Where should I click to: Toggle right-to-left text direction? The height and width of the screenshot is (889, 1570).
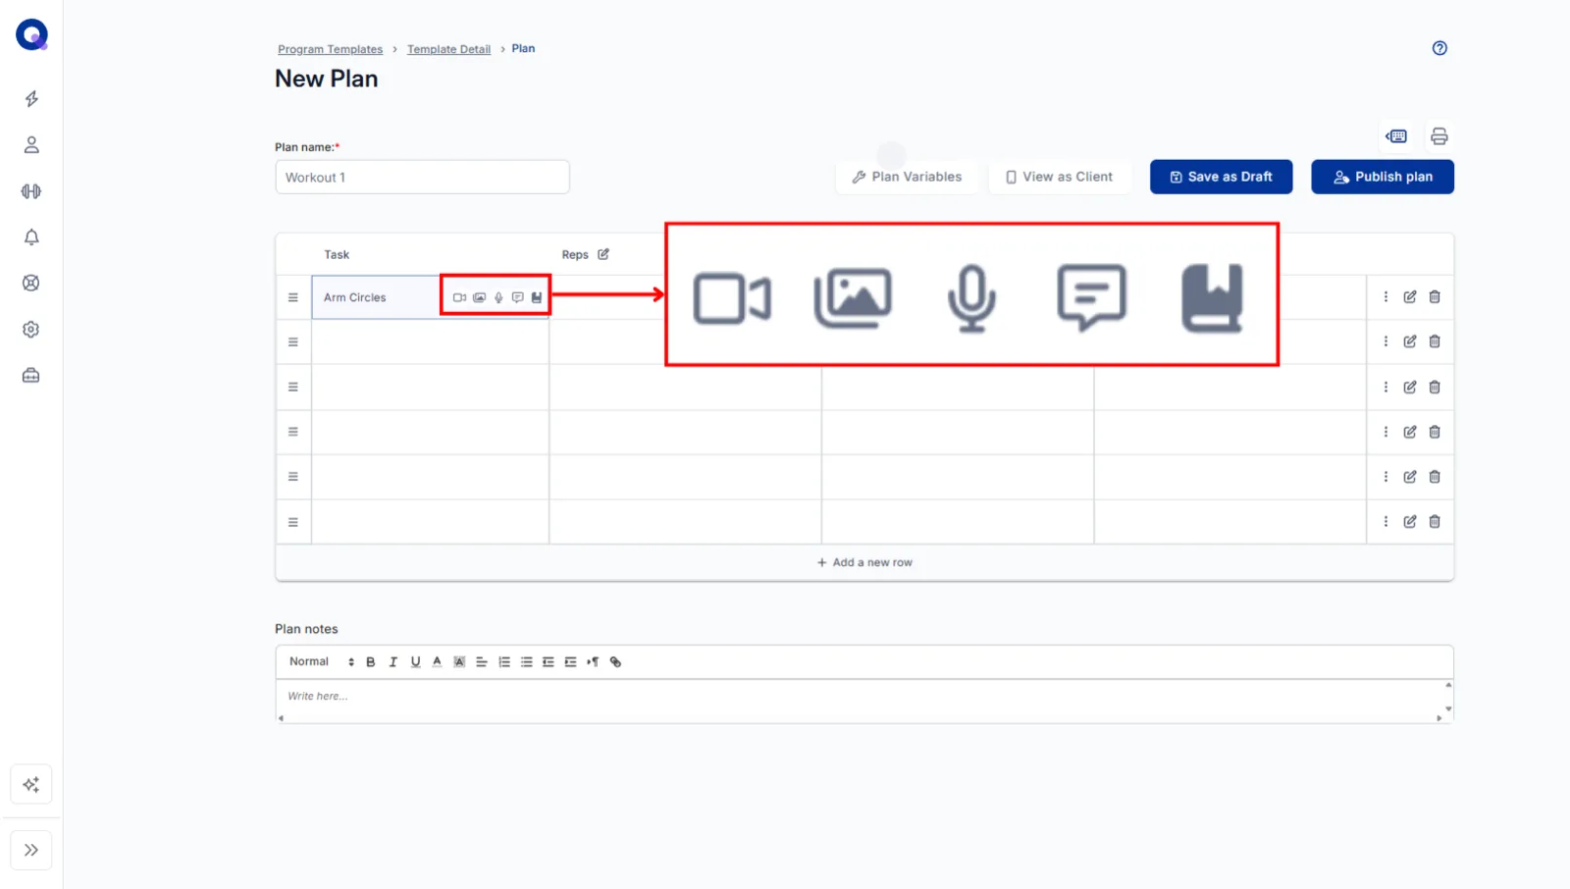pyautogui.click(x=593, y=662)
